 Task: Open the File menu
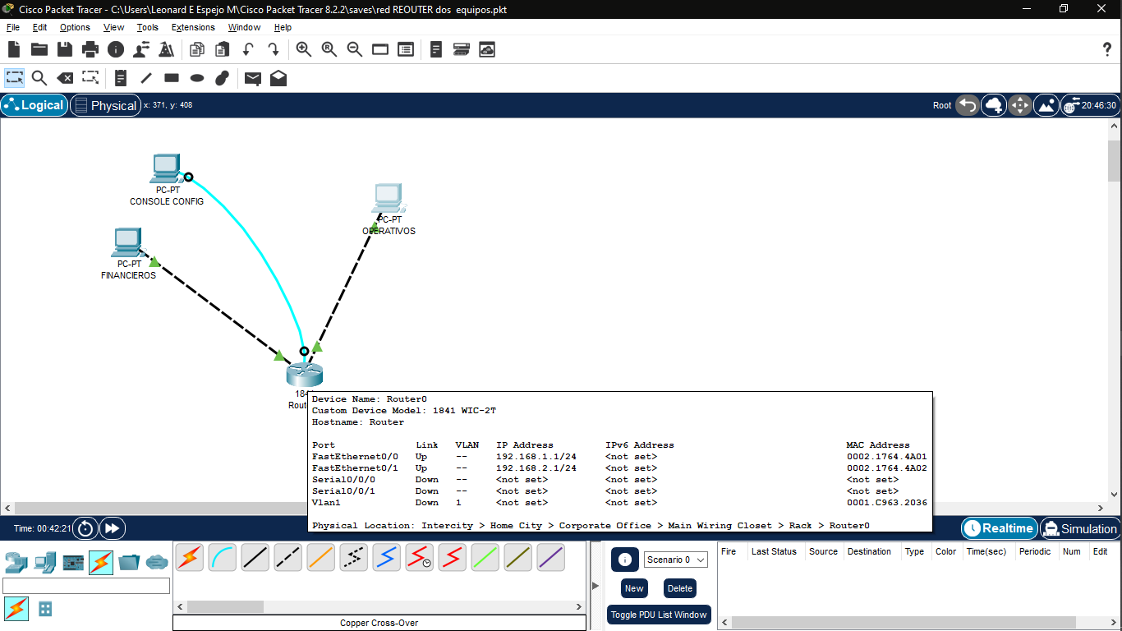point(13,27)
